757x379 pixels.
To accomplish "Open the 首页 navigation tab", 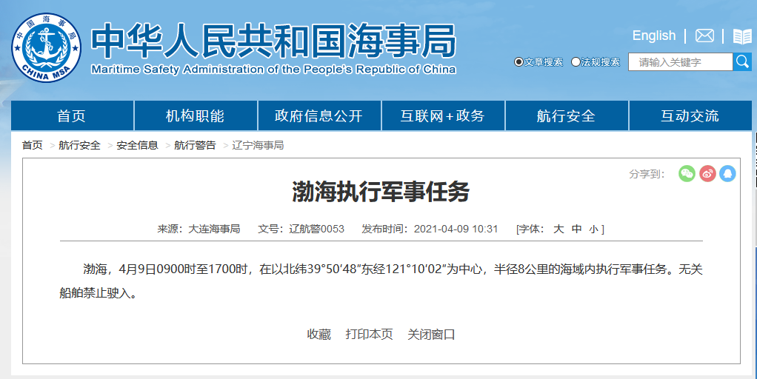I will (72, 116).
